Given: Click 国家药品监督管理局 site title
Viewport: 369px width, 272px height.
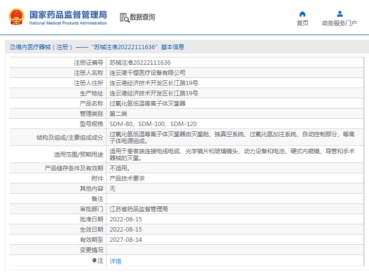Looking at the screenshot, I should click(x=68, y=15).
